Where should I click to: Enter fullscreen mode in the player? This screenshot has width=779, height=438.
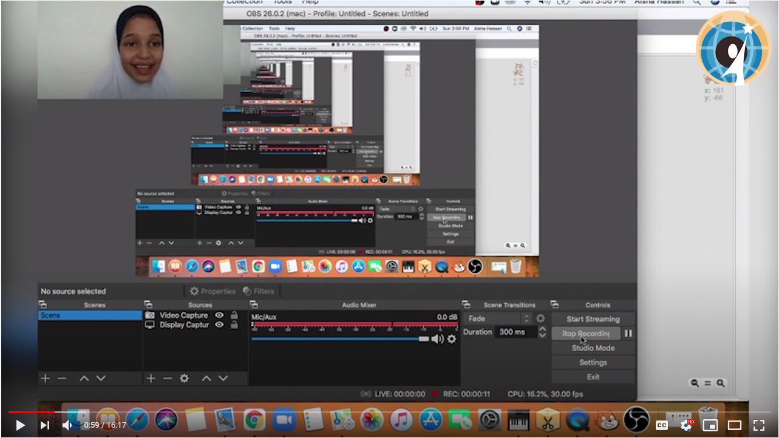[759, 425]
